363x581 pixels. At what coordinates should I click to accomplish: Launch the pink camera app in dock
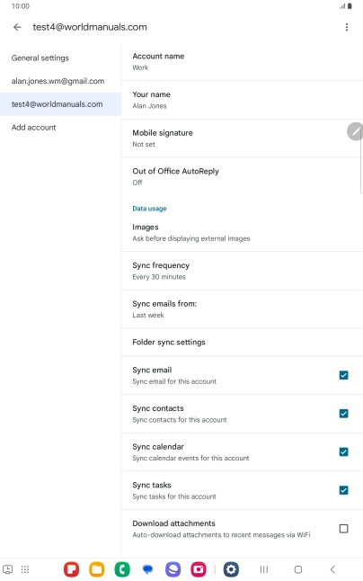[199, 569]
